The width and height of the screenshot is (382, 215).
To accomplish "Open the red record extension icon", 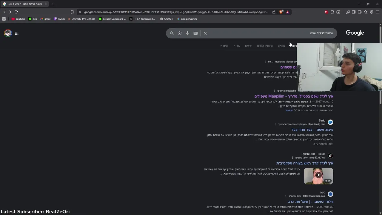I will (326, 12).
